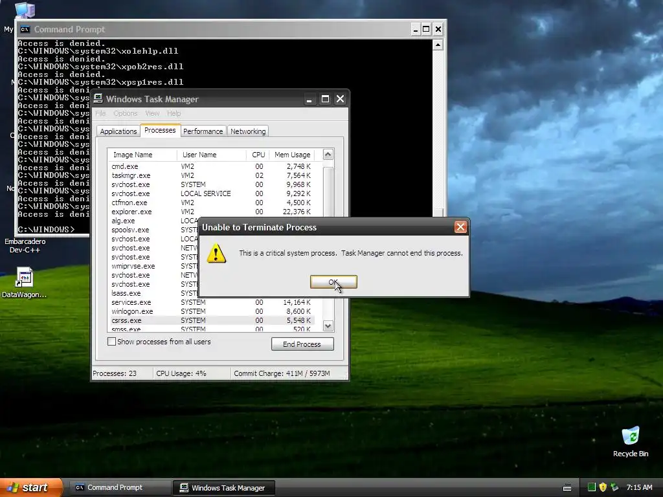Select the spoolsv.exe process row
663x497 pixels.
pos(153,230)
